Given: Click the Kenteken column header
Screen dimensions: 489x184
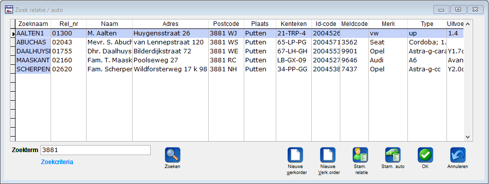Looking at the screenshot, I should (294, 24).
